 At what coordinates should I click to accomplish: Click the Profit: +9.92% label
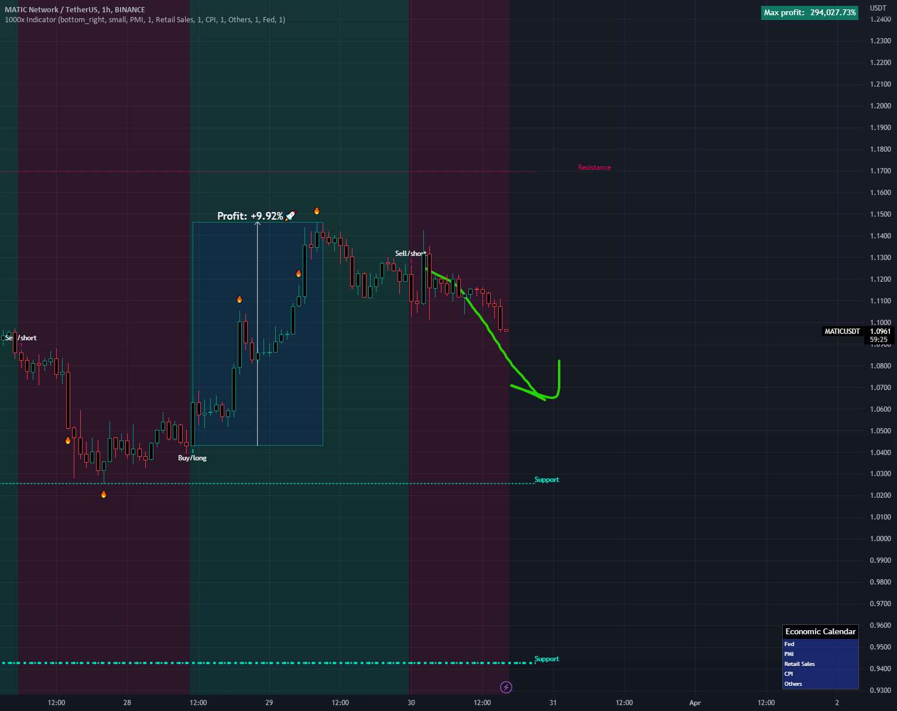(250, 216)
